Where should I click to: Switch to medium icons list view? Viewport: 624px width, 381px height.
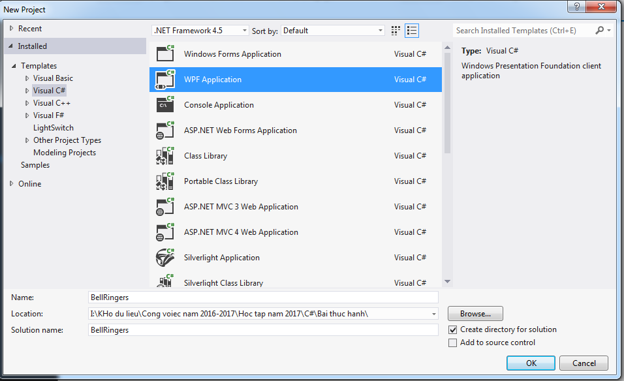[x=412, y=31]
